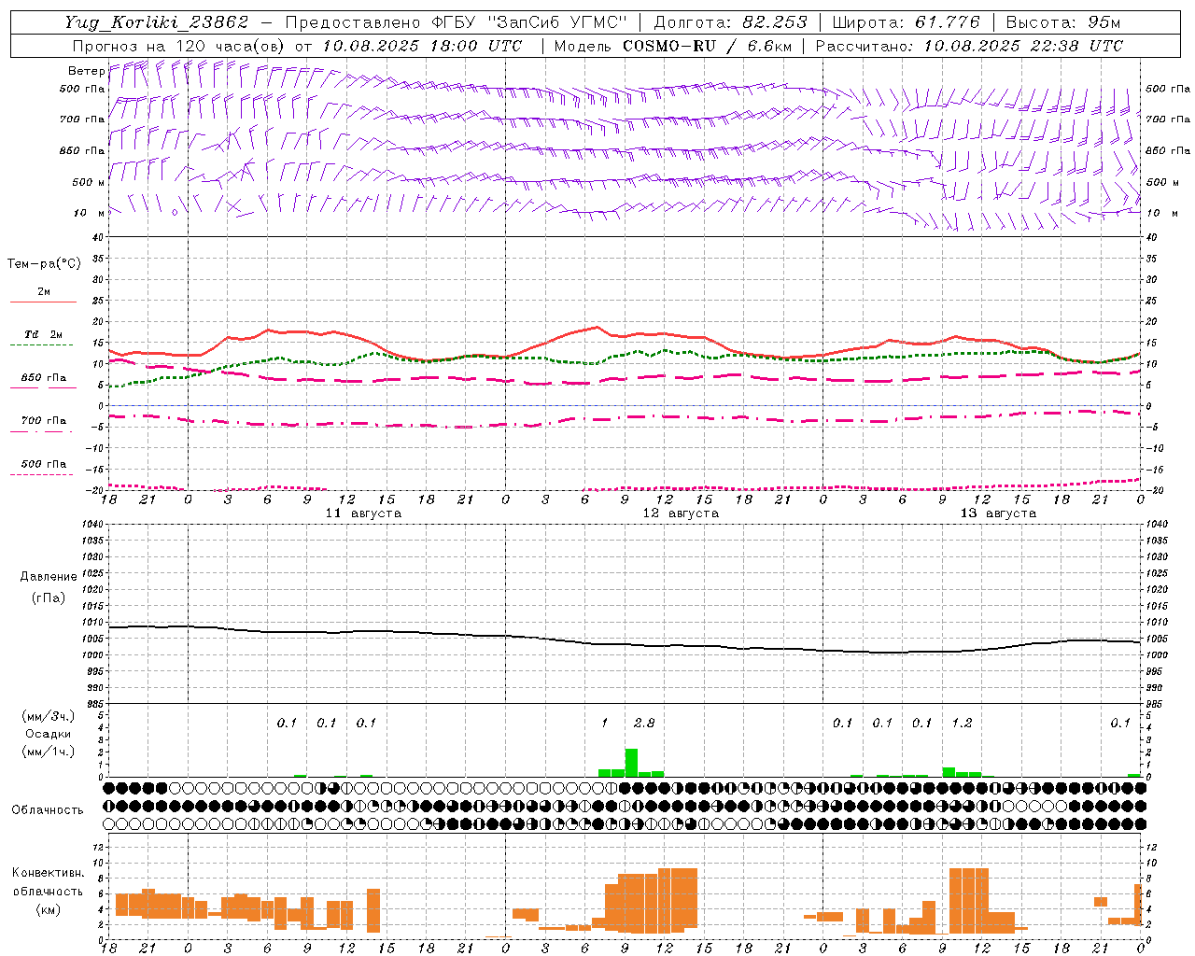Click the Рассчитано: 10.08.2025 22:38 UTC text
Viewport: 1195px width, 956px height.
[x=969, y=46]
